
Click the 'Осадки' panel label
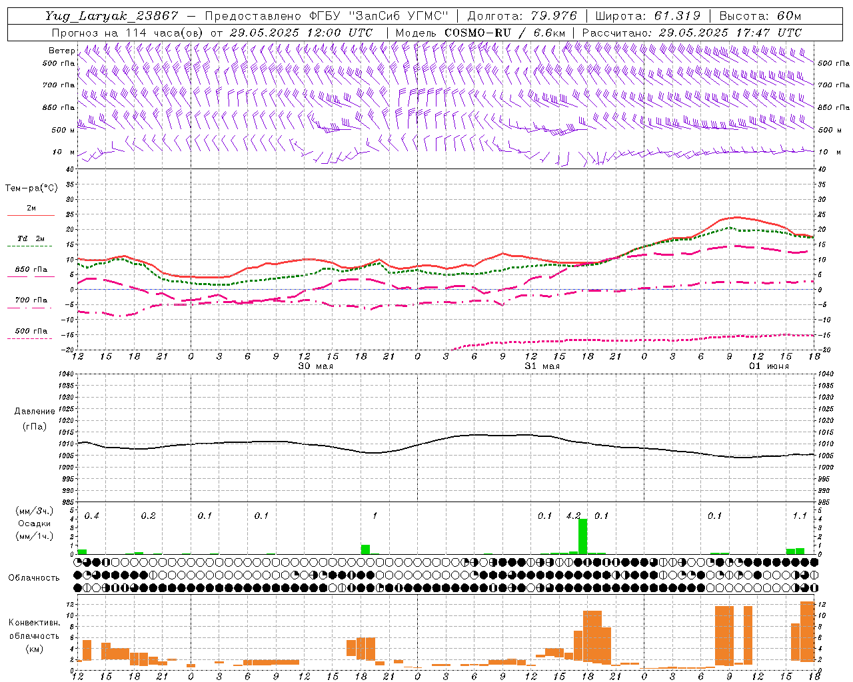coord(34,523)
